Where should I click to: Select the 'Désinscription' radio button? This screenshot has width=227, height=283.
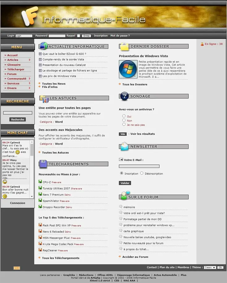(x=142, y=173)
